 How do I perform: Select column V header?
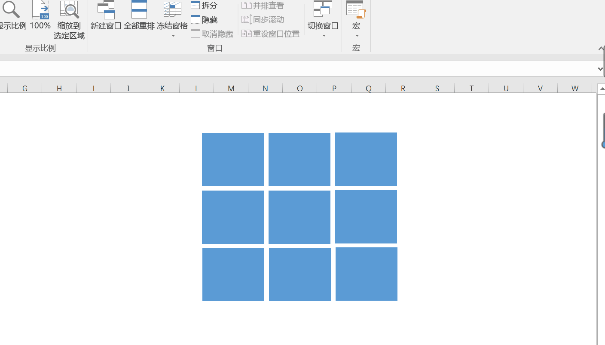click(x=541, y=88)
